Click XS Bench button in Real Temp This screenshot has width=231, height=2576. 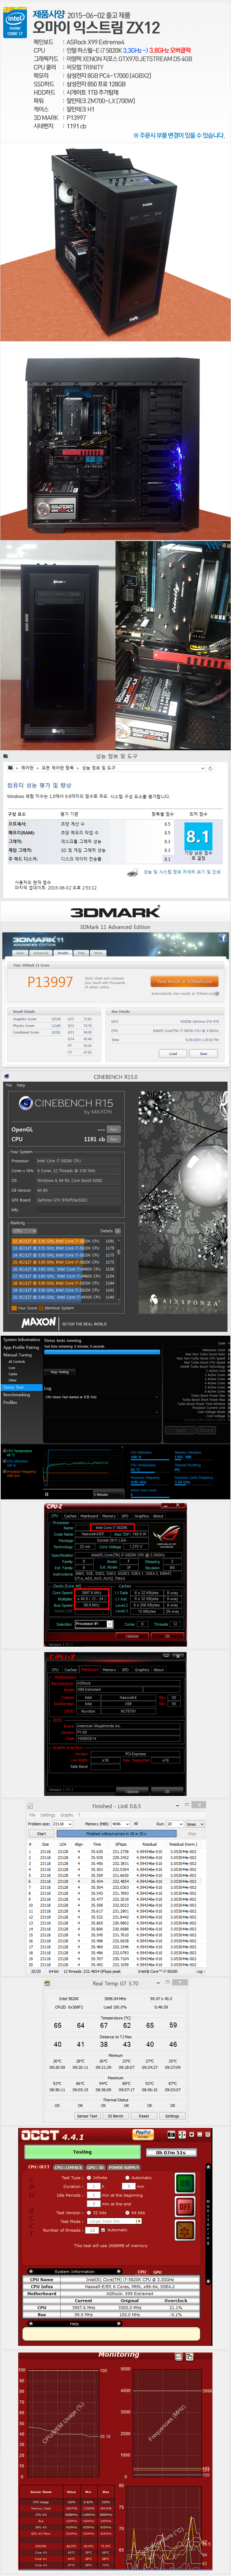click(x=116, y=2116)
